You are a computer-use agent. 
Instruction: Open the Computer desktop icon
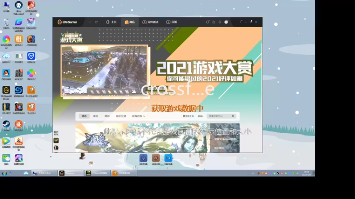[6, 7]
